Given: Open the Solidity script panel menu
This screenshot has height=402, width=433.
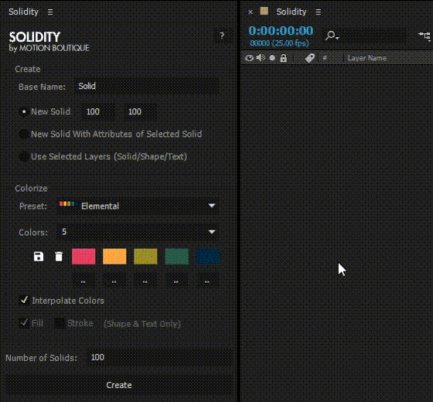Looking at the screenshot, I should pyautogui.click(x=50, y=12).
